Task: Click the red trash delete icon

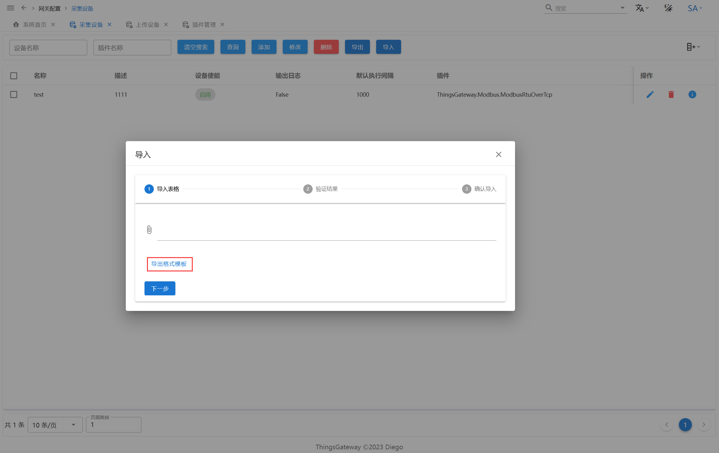Action: [x=671, y=95]
